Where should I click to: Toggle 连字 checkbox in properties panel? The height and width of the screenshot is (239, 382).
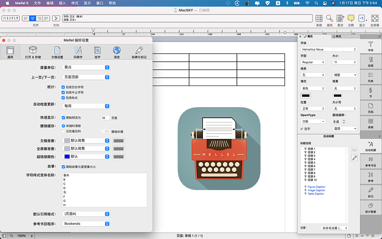[302, 129]
